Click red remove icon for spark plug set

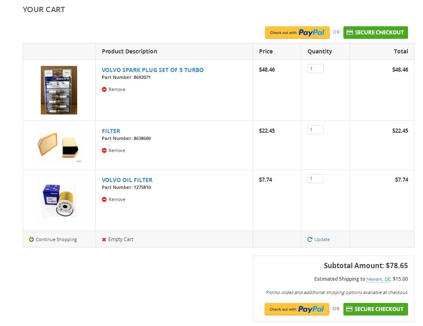click(104, 89)
